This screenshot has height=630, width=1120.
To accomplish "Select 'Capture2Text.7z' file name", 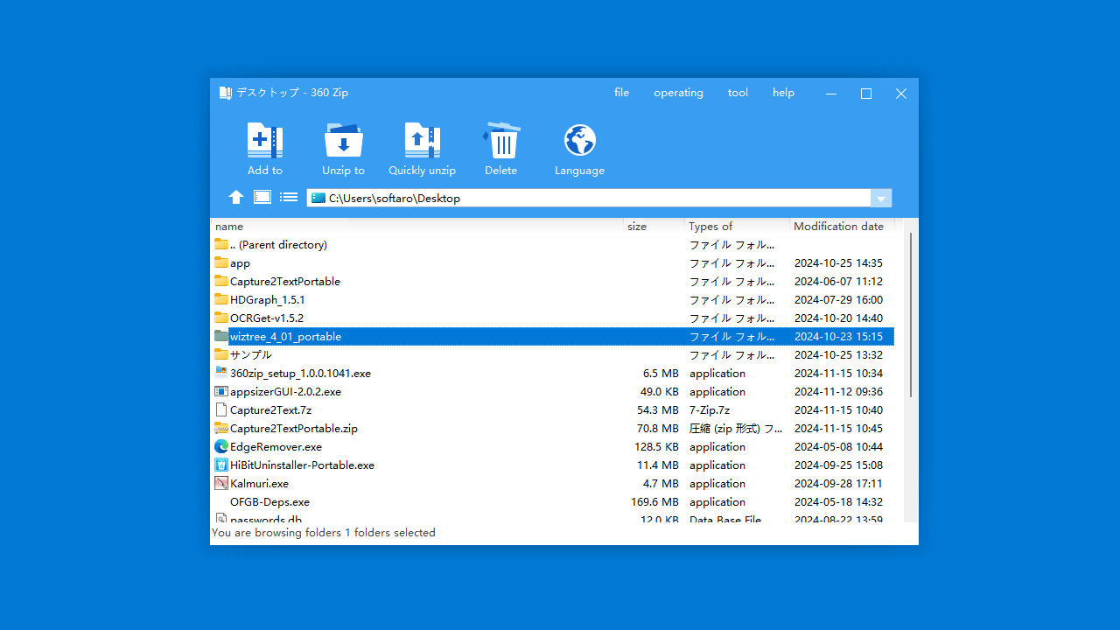I will pos(270,410).
